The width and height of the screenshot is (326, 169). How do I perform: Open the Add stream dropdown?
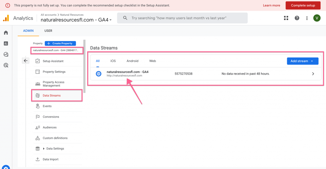(x=302, y=61)
